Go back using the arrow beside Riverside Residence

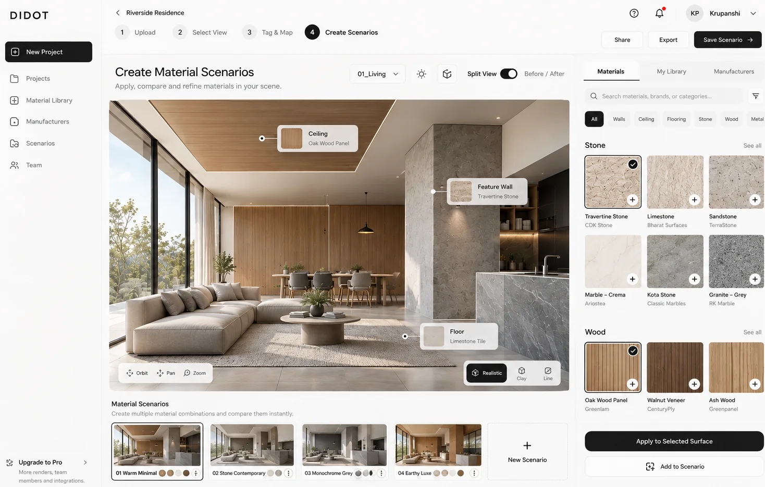click(x=118, y=13)
